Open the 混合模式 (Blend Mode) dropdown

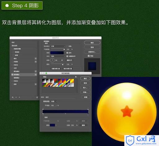click(58, 46)
